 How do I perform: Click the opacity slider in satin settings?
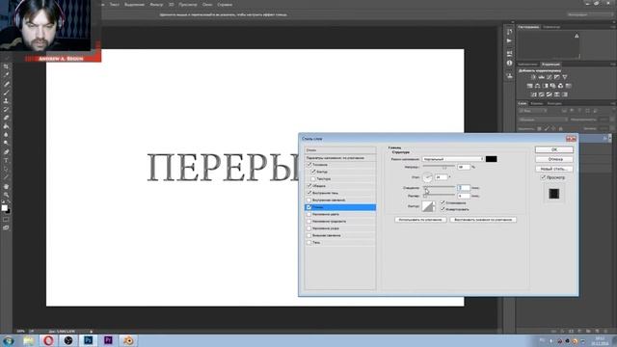point(439,167)
